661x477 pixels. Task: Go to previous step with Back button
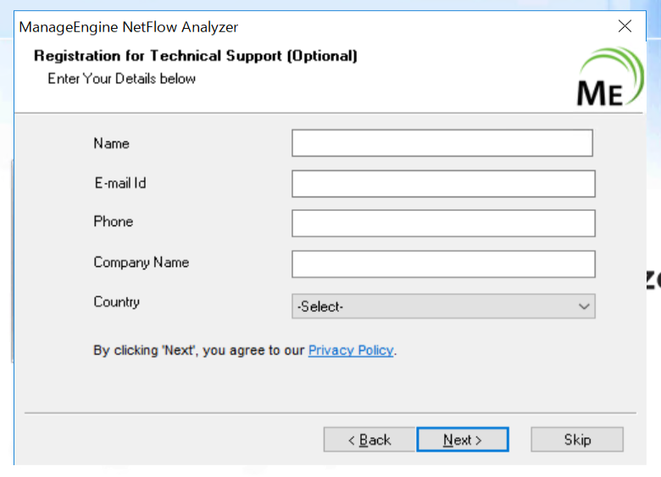click(x=369, y=440)
